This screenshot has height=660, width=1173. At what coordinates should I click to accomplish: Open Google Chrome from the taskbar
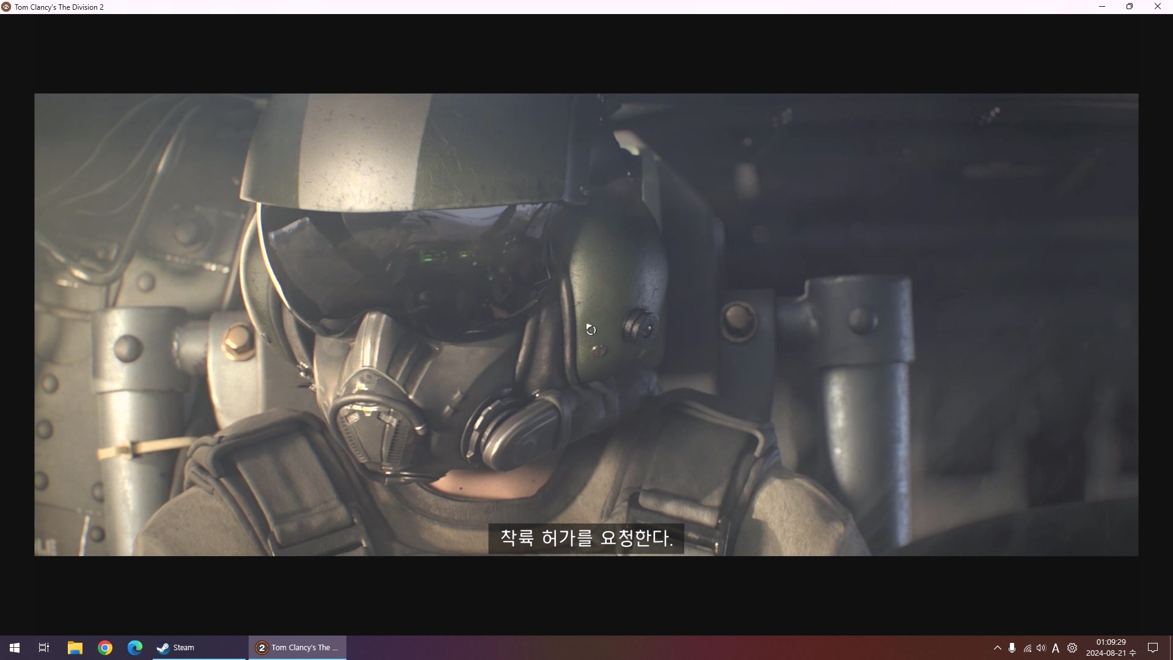tap(105, 648)
